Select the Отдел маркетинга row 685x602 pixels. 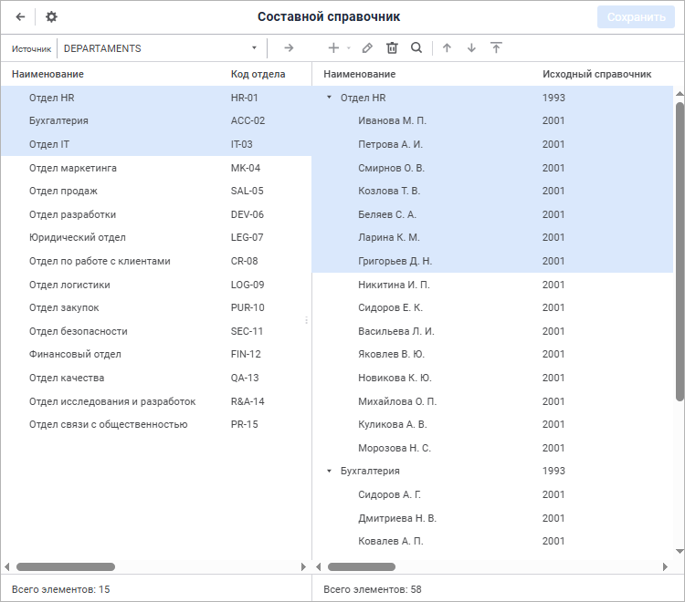point(156,168)
